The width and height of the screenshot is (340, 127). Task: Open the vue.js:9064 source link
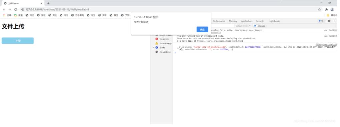pos(330,36)
